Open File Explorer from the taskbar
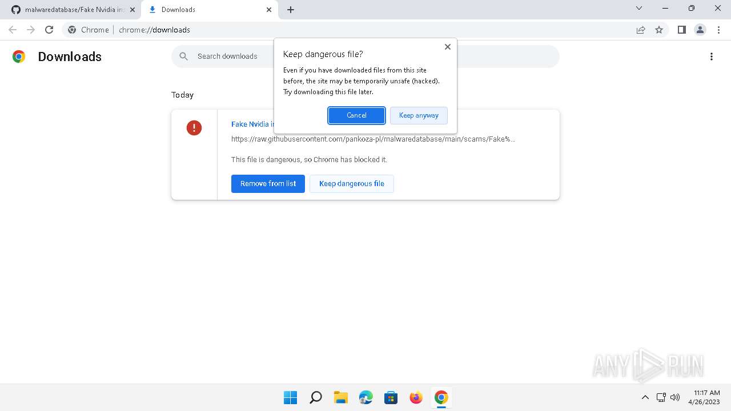 pyautogui.click(x=341, y=397)
